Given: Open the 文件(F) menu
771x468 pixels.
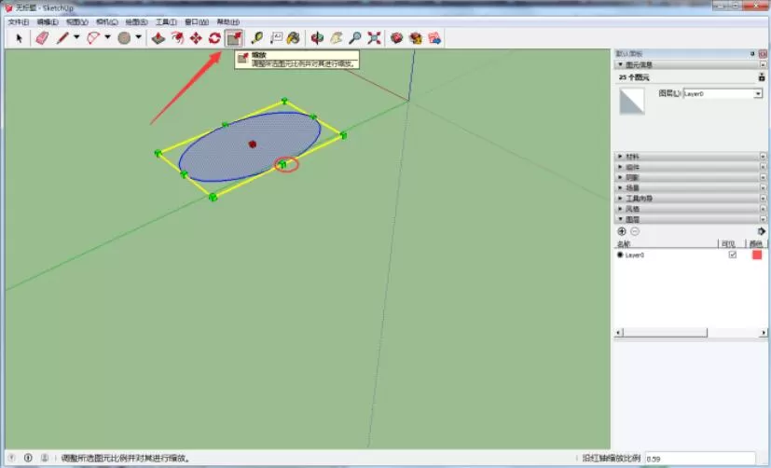Looking at the screenshot, I should [19, 22].
